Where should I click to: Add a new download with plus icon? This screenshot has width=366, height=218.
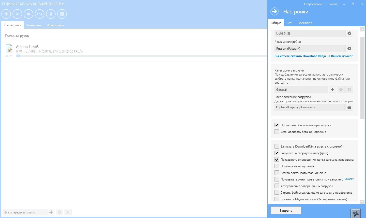click(x=6, y=14)
